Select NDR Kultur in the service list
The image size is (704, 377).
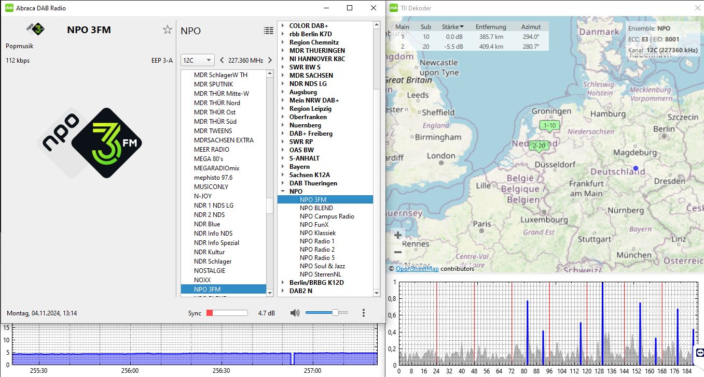point(209,252)
